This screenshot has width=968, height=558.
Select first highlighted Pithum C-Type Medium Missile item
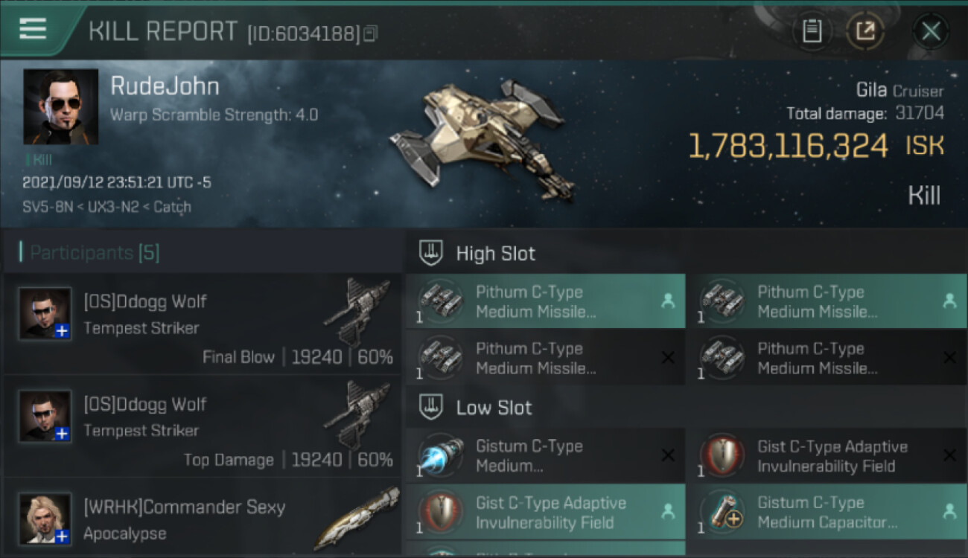pyautogui.click(x=545, y=301)
